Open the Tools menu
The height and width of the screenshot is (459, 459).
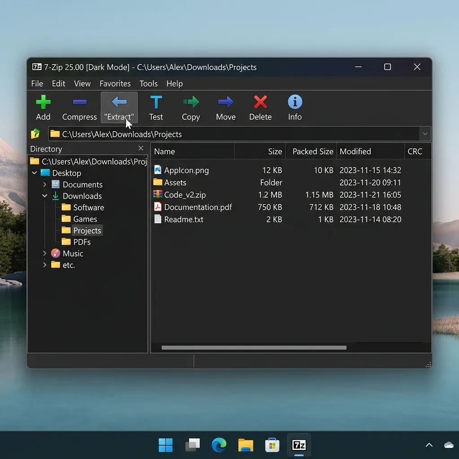coord(148,84)
